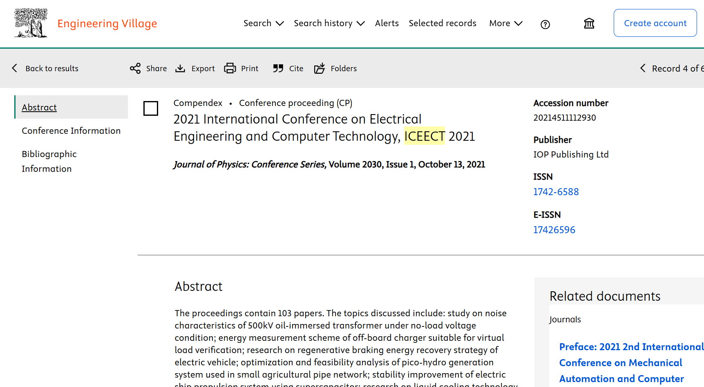Click the highlighted ICEECT term
Screen dimensions: 704x387
click(x=425, y=136)
